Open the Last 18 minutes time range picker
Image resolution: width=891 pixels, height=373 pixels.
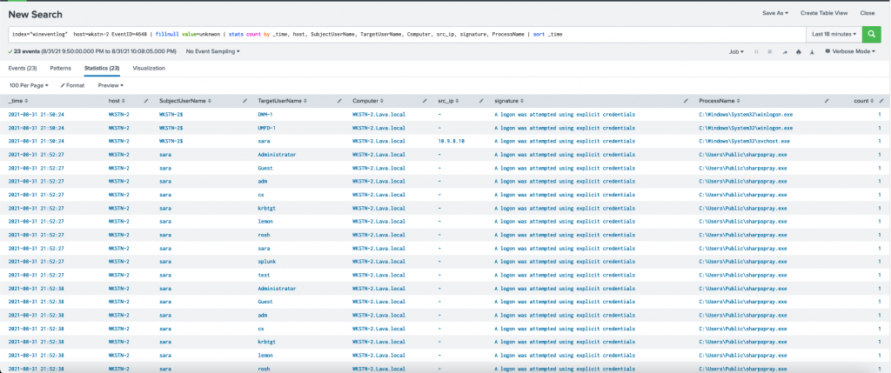(834, 34)
